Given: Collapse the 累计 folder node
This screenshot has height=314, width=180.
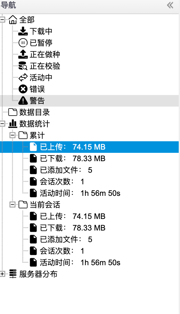Looking at the screenshot, I should tap(12, 135).
